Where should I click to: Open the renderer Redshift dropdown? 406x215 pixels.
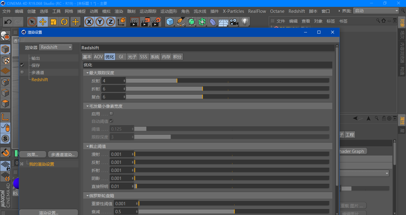[56, 47]
